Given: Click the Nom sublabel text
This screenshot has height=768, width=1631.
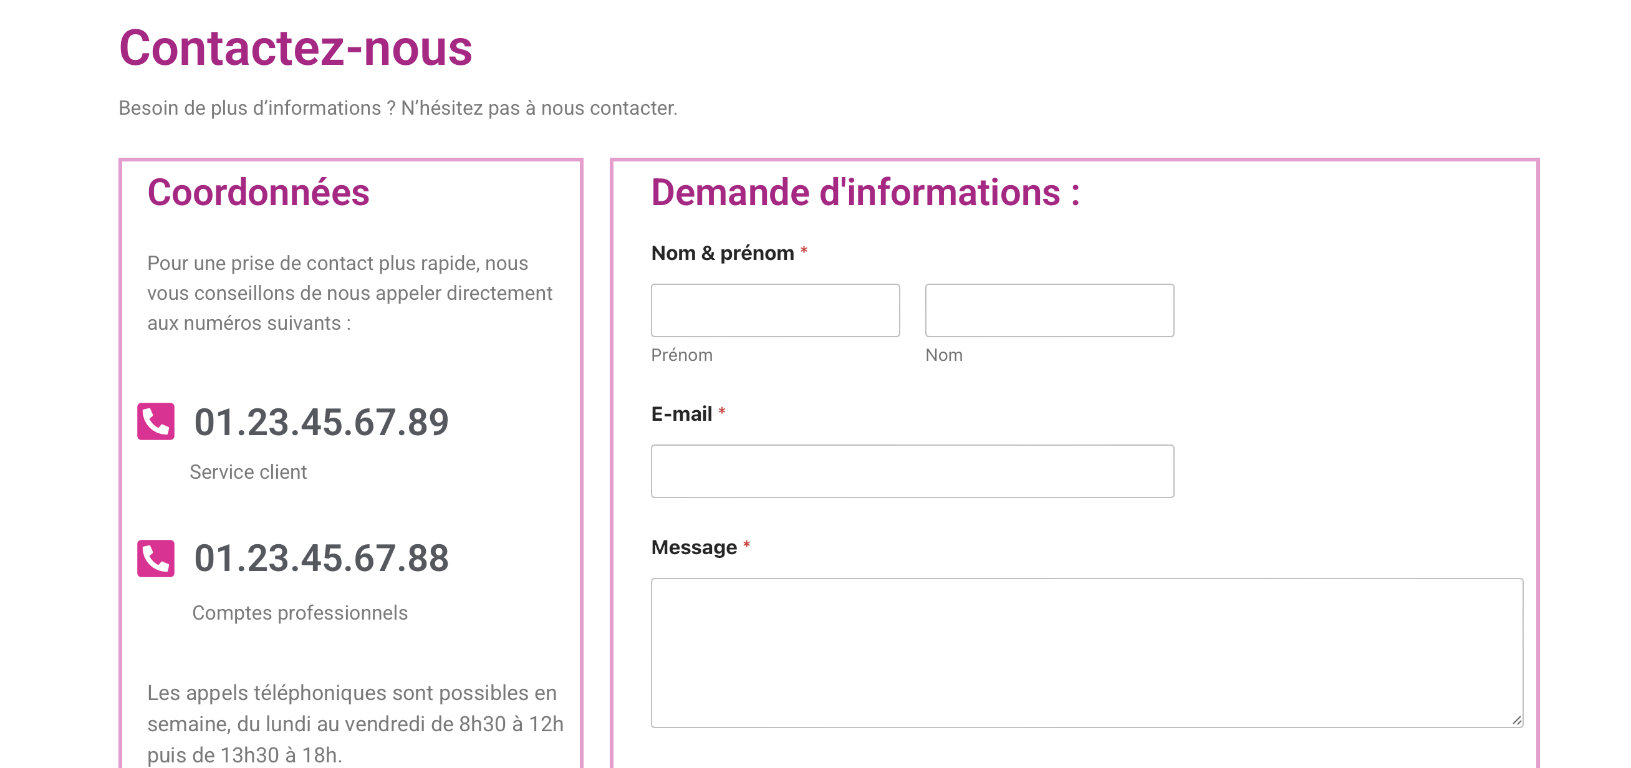Looking at the screenshot, I should [943, 355].
